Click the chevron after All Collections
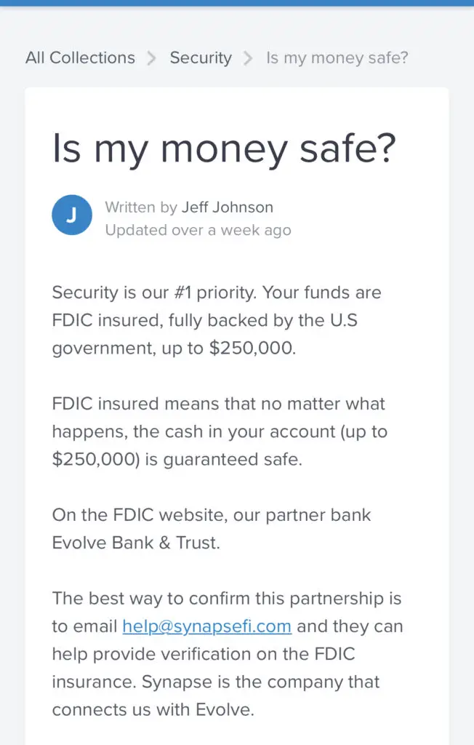Viewport: 474px width, 745px height. 151,58
